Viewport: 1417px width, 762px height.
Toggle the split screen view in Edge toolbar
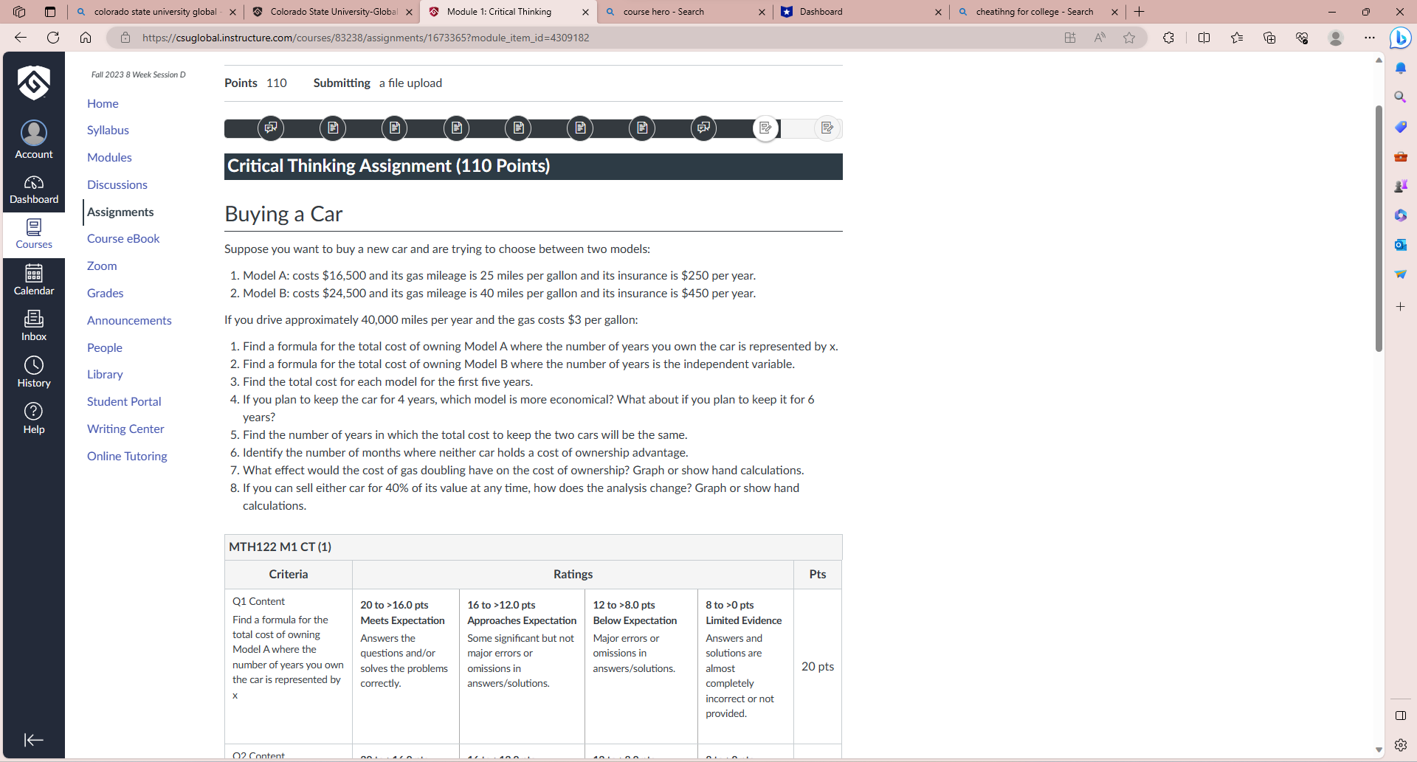point(1204,38)
